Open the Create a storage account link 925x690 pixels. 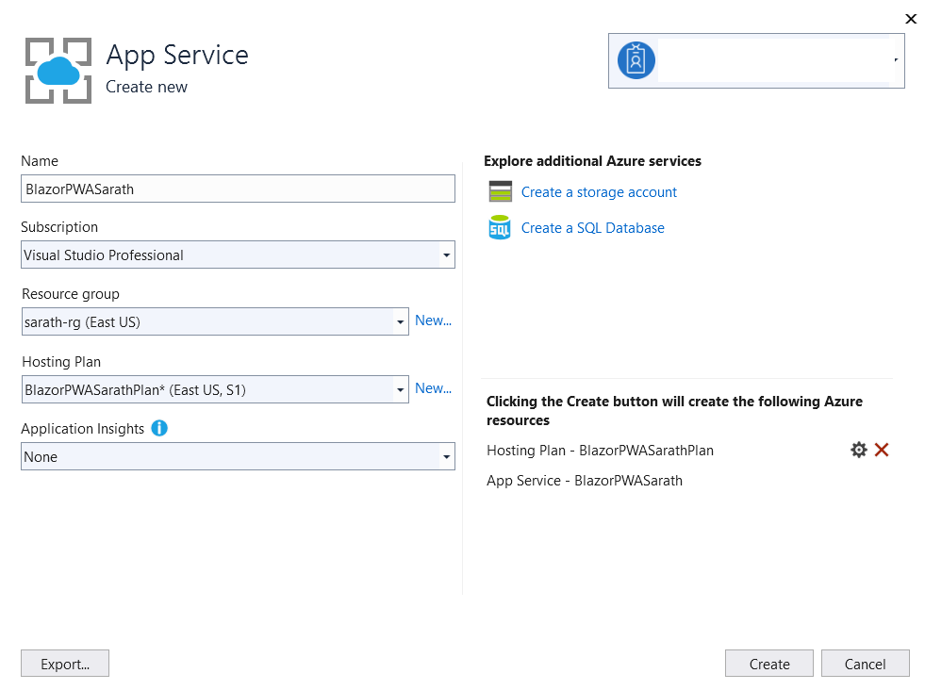[x=599, y=191]
